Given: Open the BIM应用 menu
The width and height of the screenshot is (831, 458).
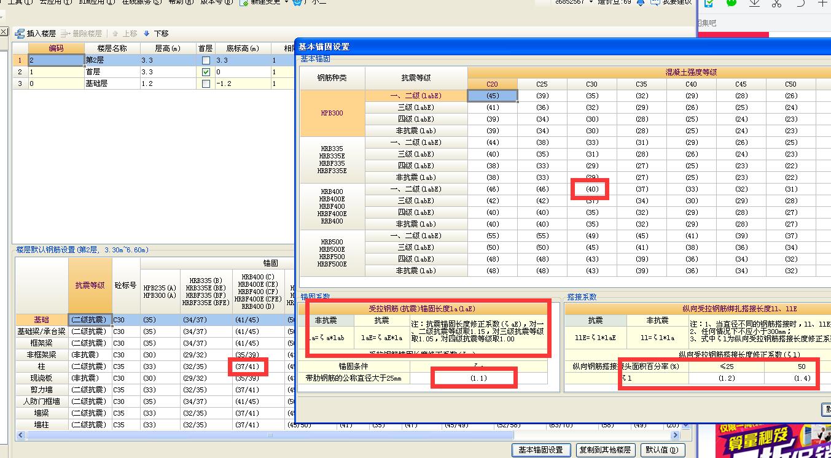Looking at the screenshot, I should tap(96, 2).
